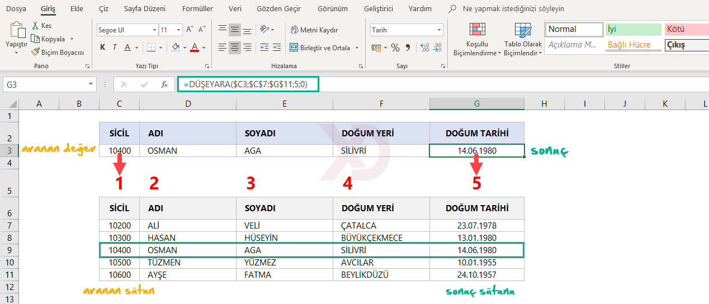Image resolution: width=709 pixels, height=304 pixels.
Task: Open Koşullu Biçimlendirme conditional formatting
Action: coord(477,39)
